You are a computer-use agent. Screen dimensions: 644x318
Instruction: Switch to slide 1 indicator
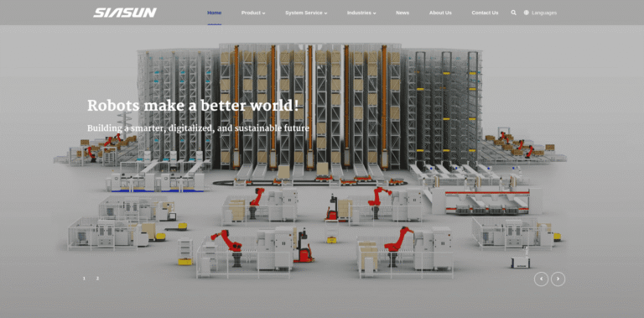point(84,279)
